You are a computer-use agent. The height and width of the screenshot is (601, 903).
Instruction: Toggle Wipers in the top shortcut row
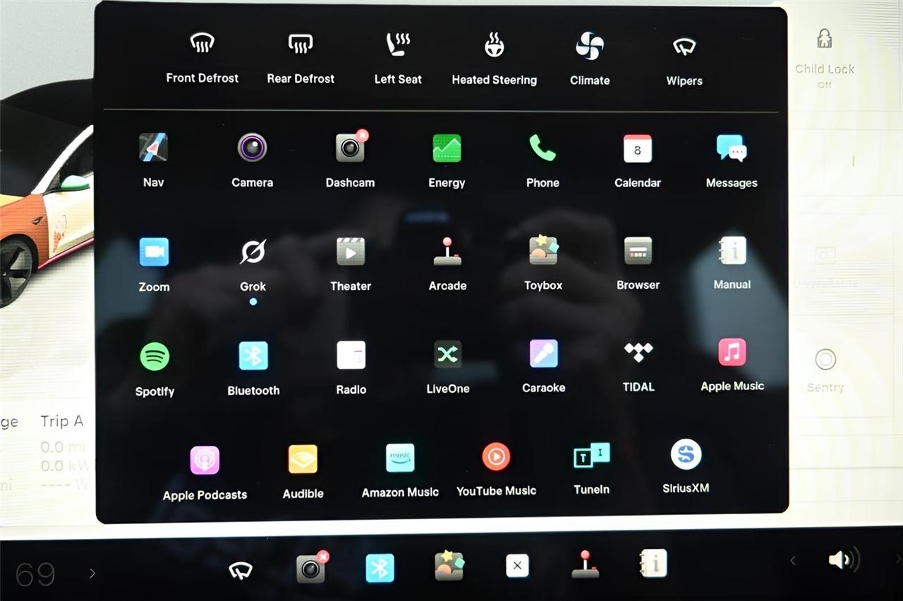[x=684, y=47]
